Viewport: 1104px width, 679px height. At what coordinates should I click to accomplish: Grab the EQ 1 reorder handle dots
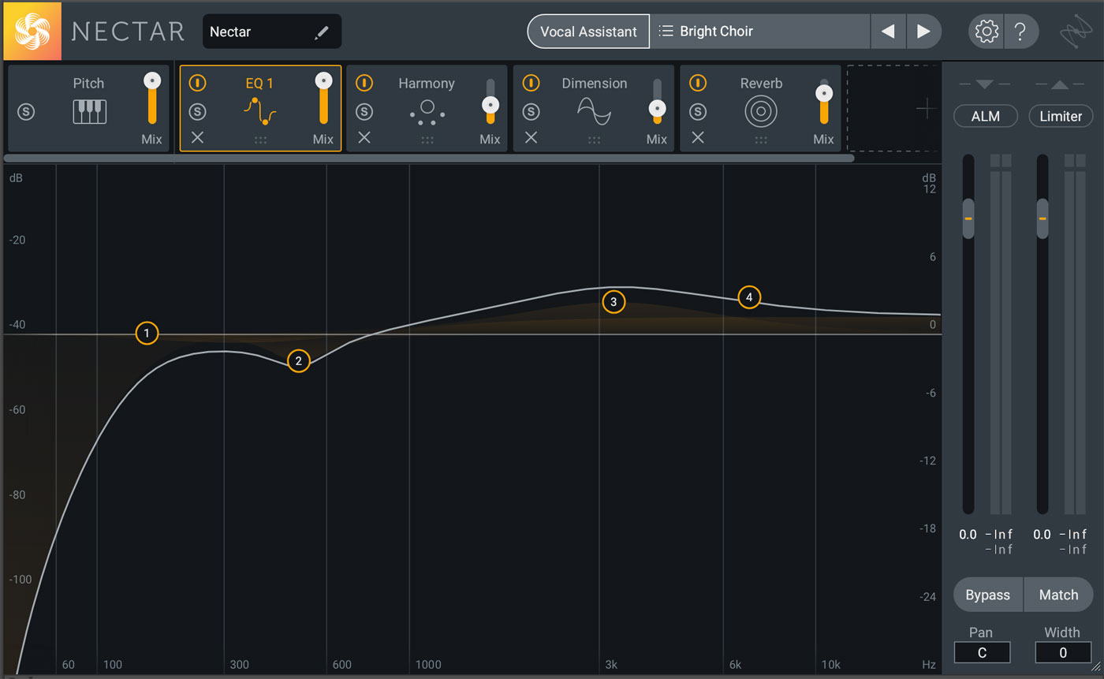click(x=260, y=140)
